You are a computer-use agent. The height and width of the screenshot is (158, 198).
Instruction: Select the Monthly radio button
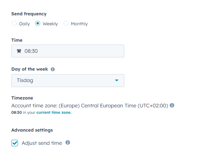tap(66, 24)
